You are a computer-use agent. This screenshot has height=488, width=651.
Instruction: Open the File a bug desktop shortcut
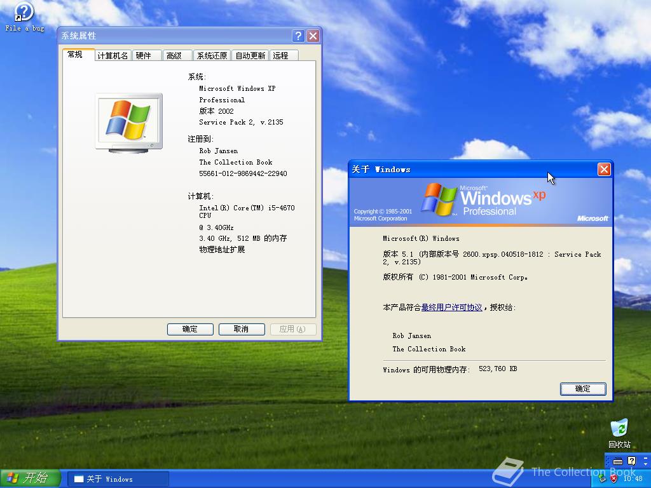coord(24,17)
